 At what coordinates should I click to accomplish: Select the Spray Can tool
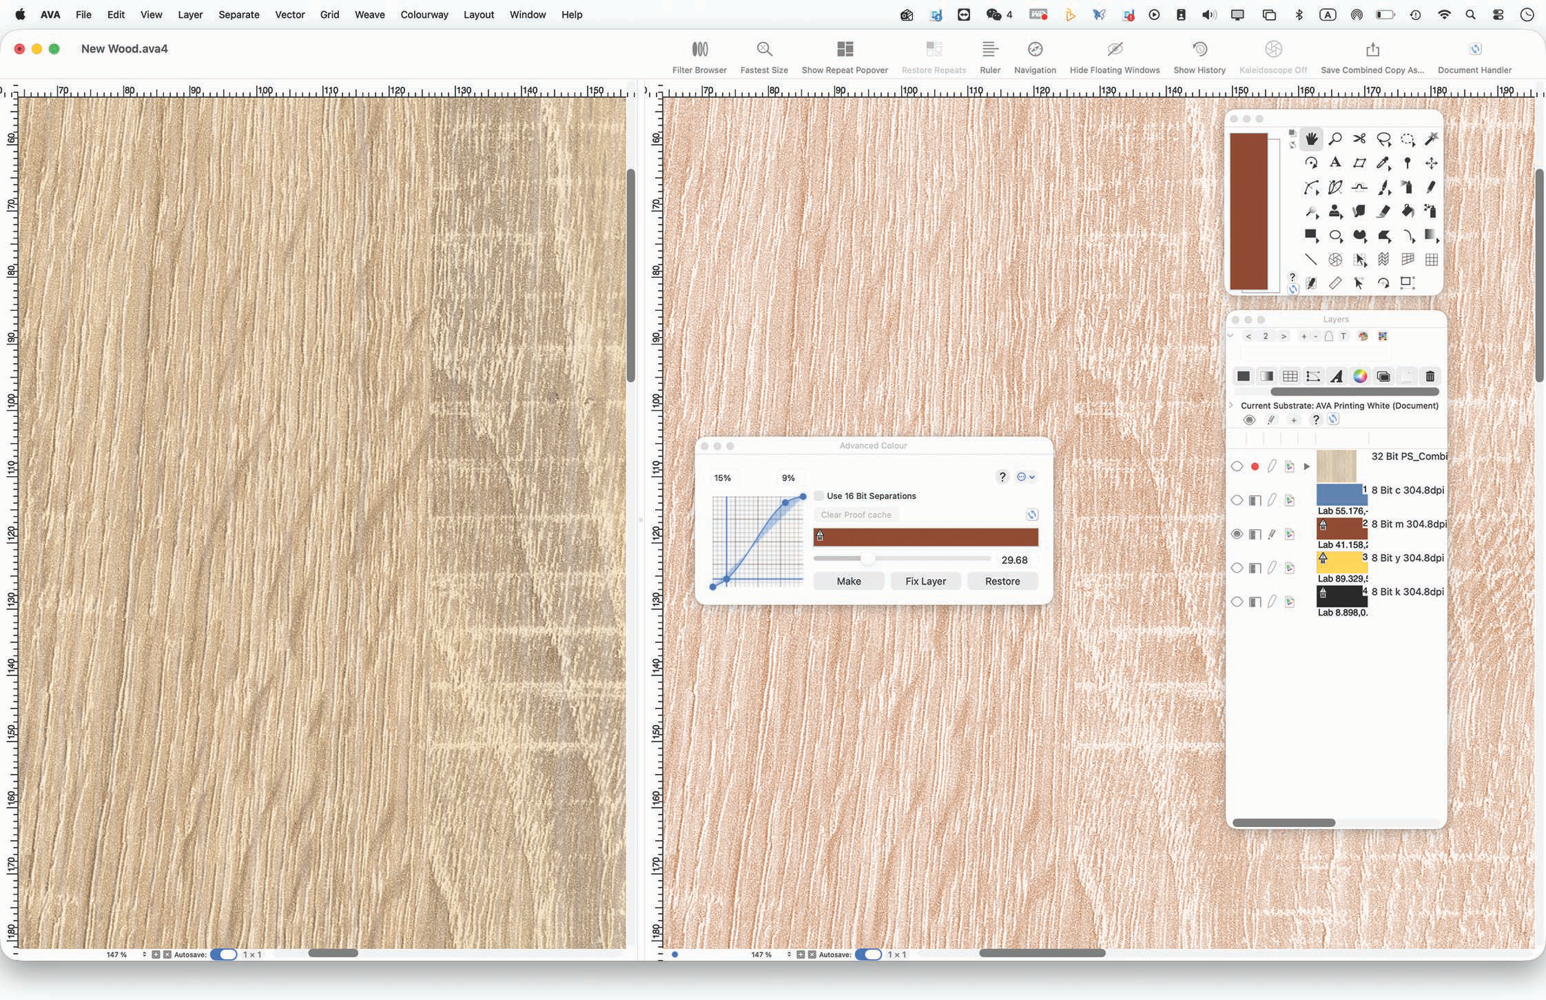[x=1407, y=187]
